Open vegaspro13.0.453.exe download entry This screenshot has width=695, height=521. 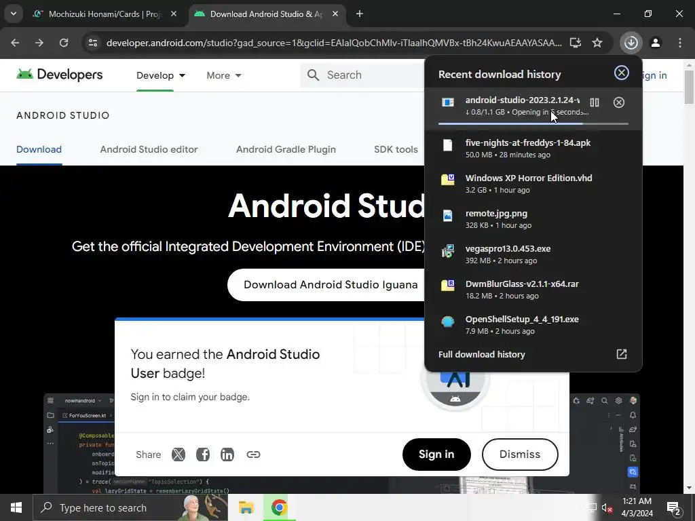pos(533,254)
